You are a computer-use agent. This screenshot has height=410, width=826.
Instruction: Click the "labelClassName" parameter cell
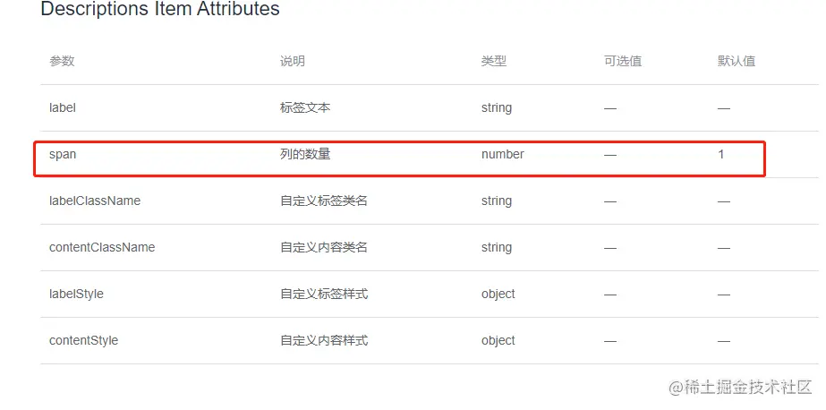(95, 201)
